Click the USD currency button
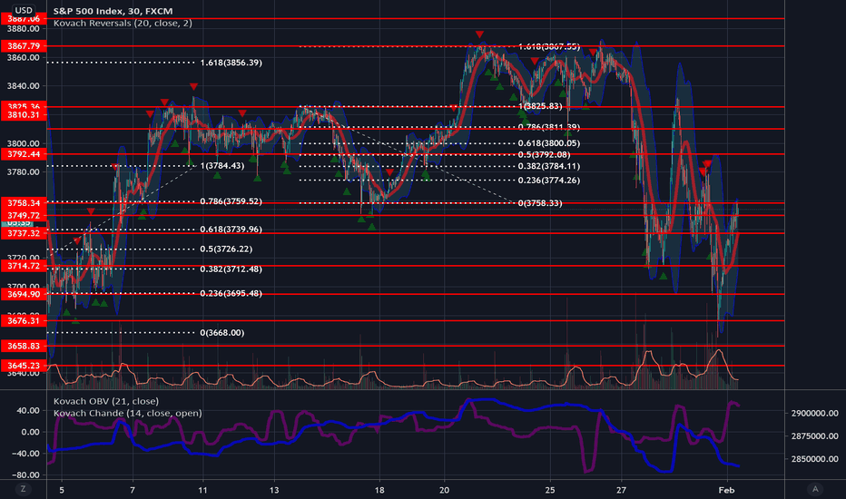The width and height of the screenshot is (846, 499). tap(24, 10)
